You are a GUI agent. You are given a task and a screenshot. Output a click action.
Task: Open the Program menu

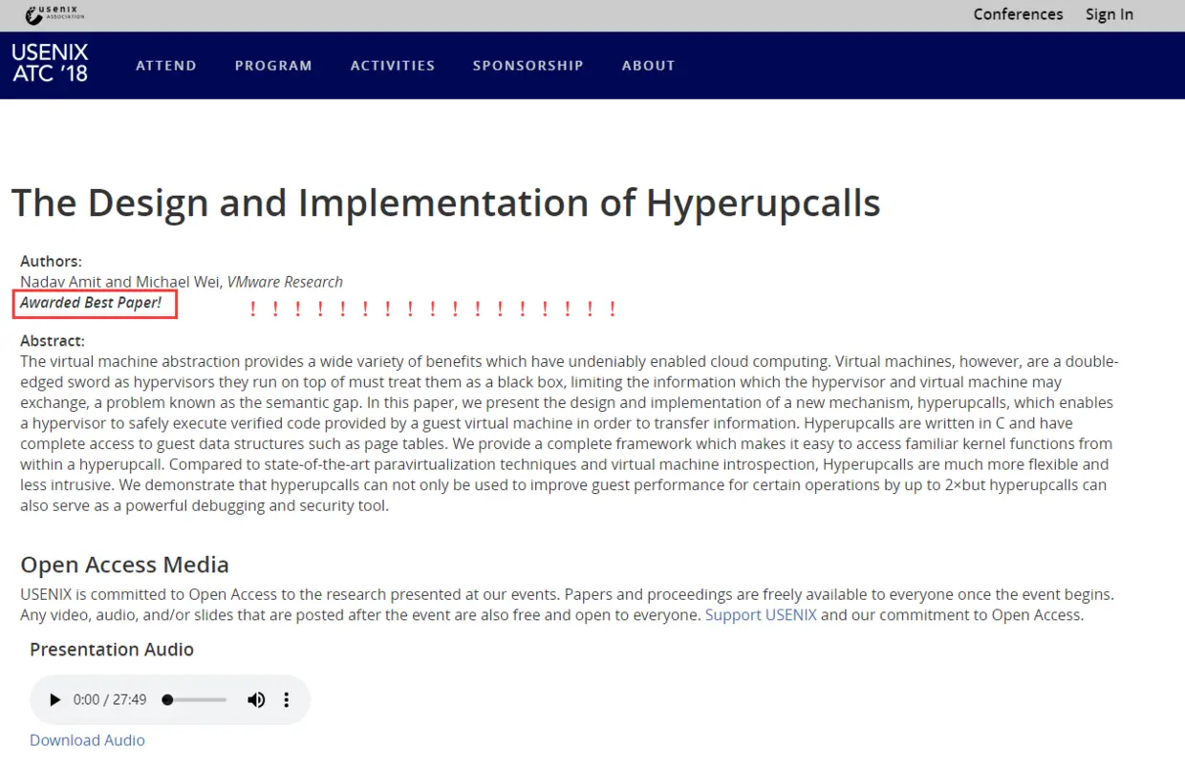point(273,66)
